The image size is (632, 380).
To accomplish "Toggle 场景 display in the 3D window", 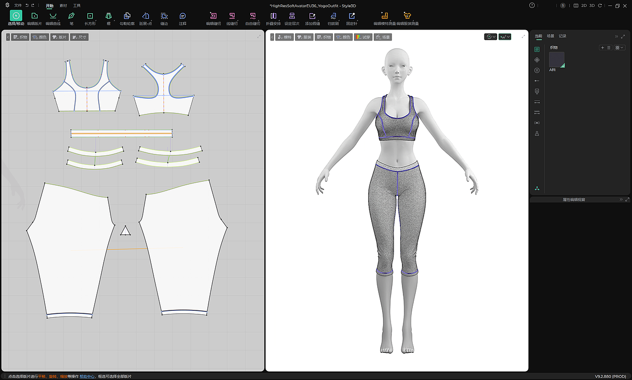I will point(383,37).
